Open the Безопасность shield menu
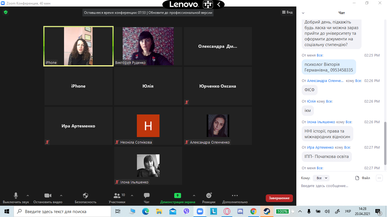Screen dimensions: 387x217 (86, 198)
